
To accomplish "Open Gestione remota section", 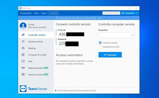I will coord(36,42).
